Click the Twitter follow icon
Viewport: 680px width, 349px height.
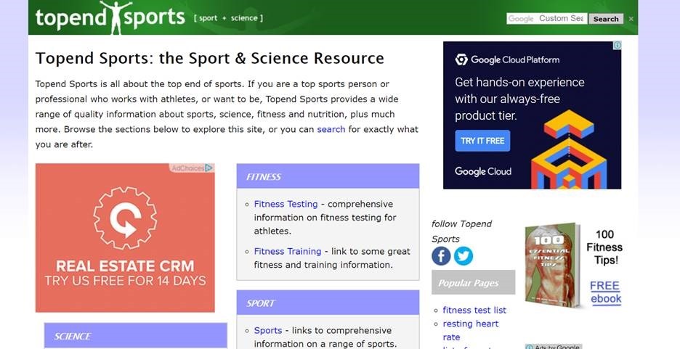point(464,256)
